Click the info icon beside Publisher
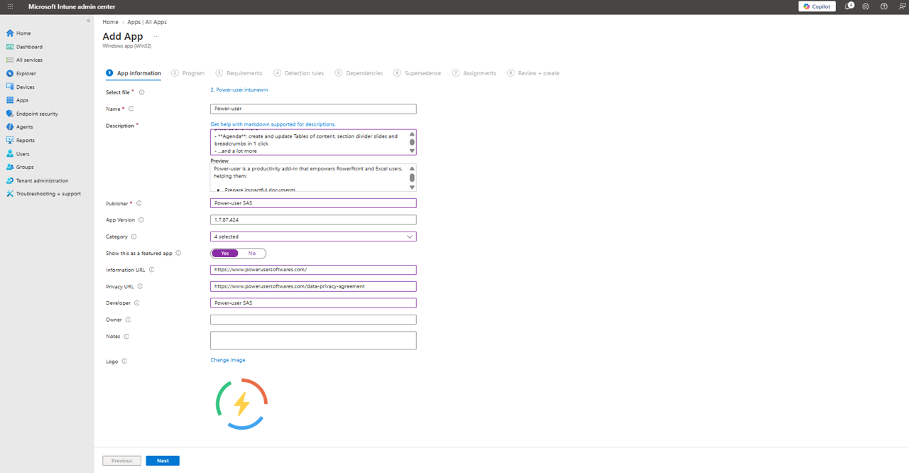This screenshot has height=473, width=909. 138,203
